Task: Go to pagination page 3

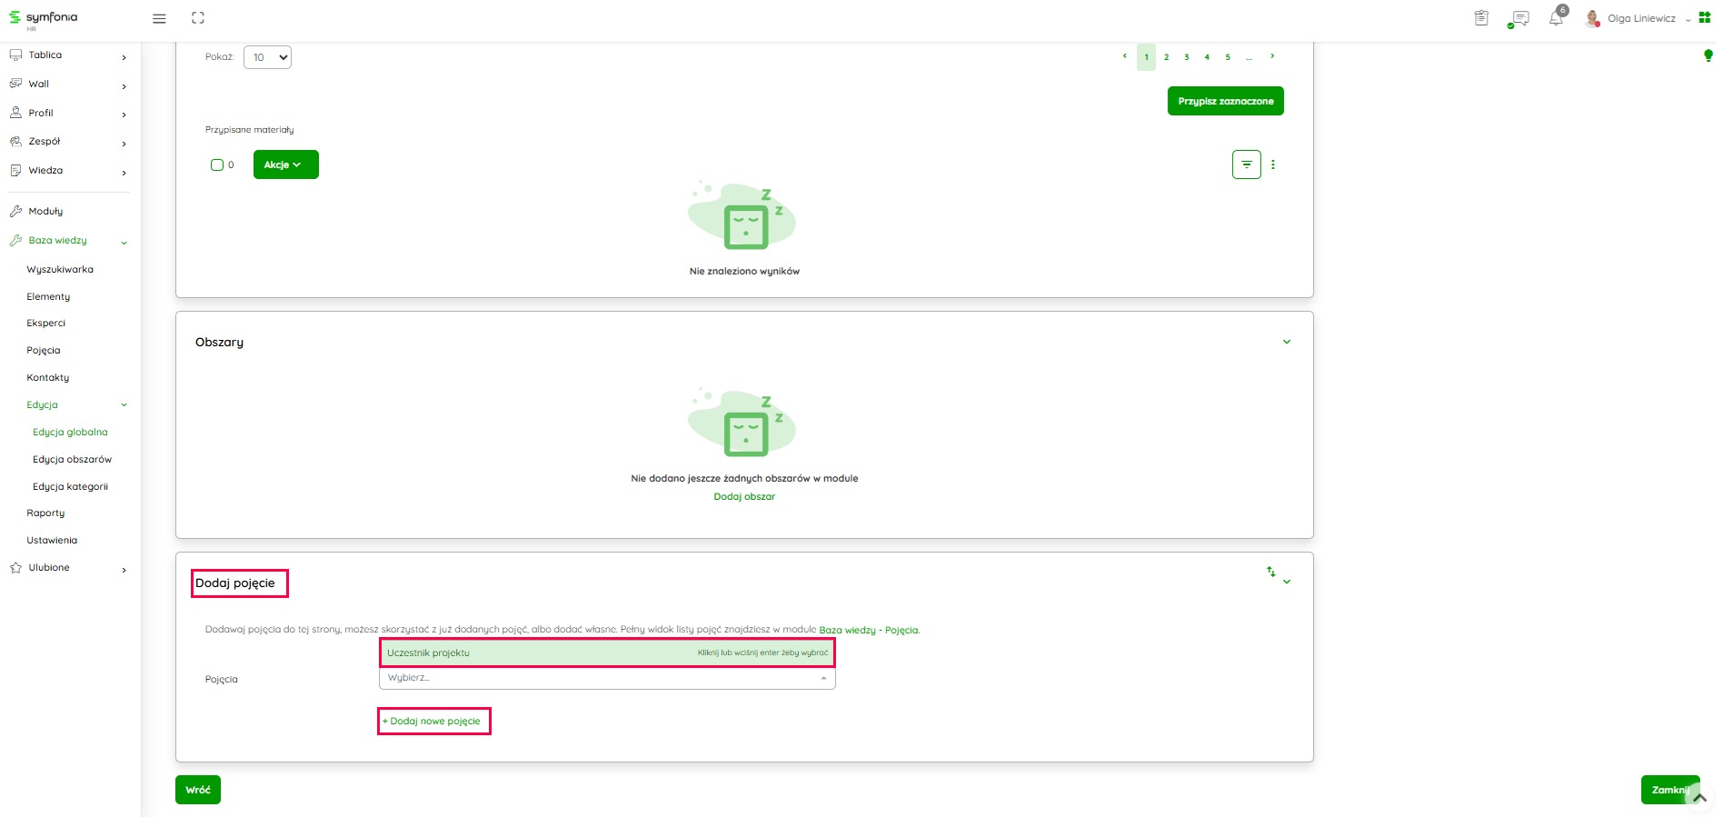Action: click(x=1187, y=57)
